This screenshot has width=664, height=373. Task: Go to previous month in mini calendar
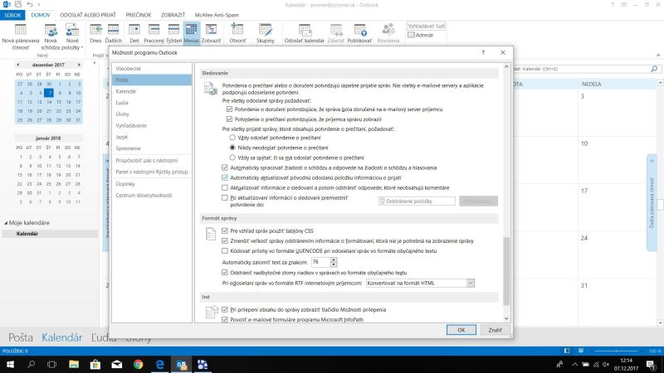click(x=17, y=65)
